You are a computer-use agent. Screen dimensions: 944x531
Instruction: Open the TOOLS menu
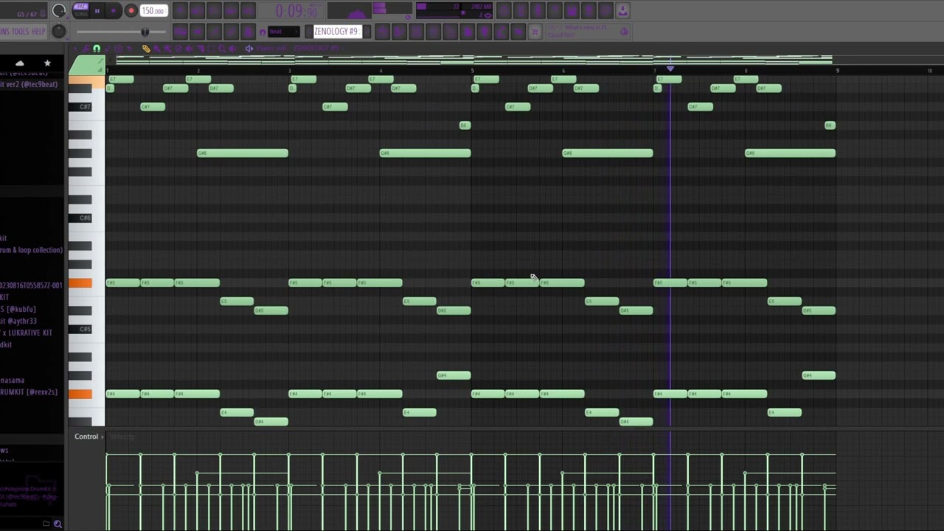point(20,32)
